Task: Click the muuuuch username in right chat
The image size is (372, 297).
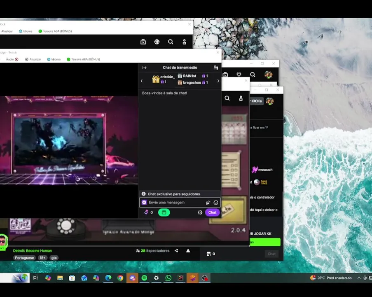Action: [x=265, y=170]
